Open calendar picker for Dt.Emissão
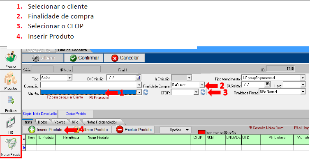The width and height of the screenshot is (310, 160). click(138, 78)
